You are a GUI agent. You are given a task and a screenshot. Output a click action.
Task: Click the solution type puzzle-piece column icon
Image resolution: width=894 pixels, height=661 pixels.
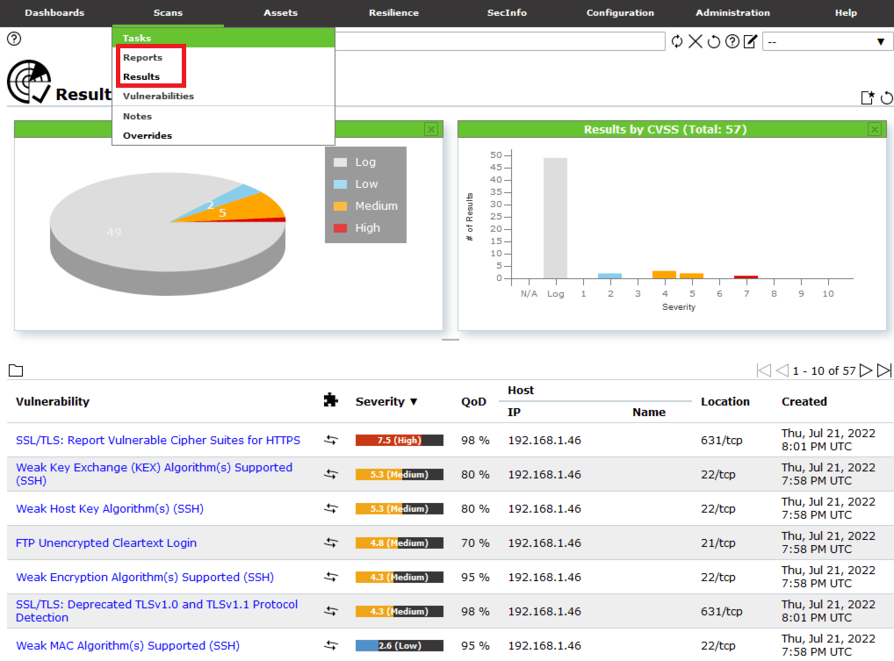click(331, 400)
